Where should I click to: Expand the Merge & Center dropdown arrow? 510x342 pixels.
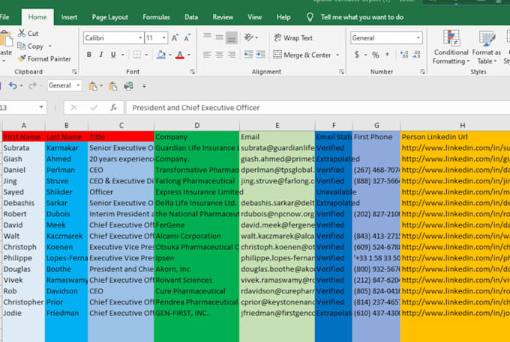[337, 55]
